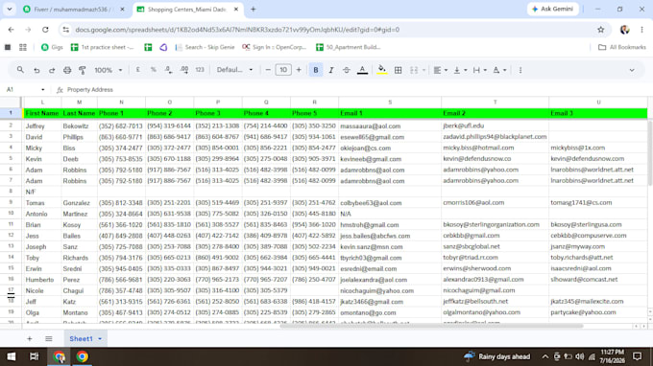Toggle italic formatting button
The image size is (653, 366).
(x=331, y=70)
